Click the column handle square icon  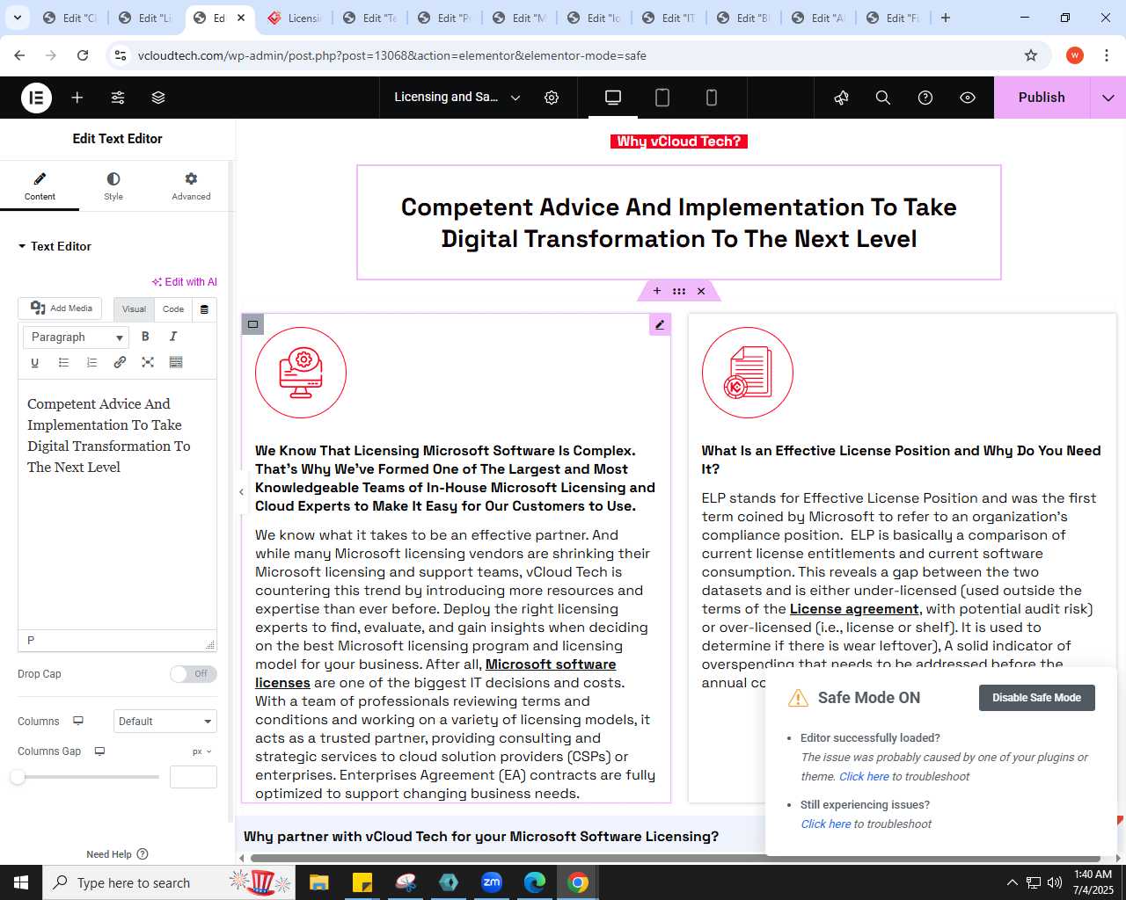point(252,324)
